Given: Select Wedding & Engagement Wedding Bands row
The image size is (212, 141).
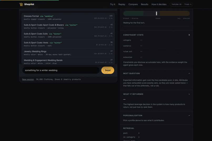Looking at the screenshot, I should pos(68,61).
